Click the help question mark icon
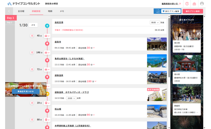Viewport: 211px width, 129px height. tap(187, 4)
